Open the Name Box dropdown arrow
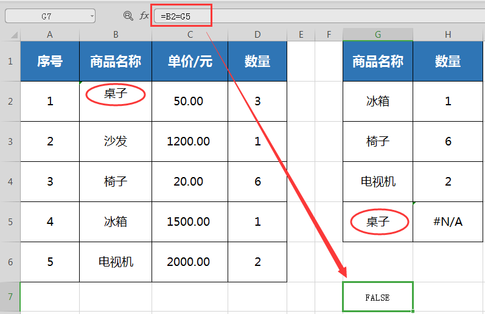The image size is (485, 314). point(92,16)
